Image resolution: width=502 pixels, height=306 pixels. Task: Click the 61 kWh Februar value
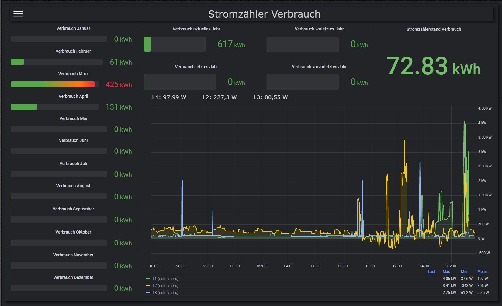[x=121, y=62]
